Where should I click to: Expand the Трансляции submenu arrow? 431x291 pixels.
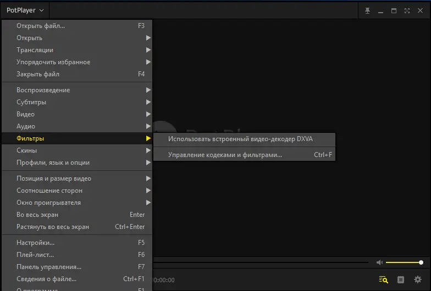(x=148, y=50)
